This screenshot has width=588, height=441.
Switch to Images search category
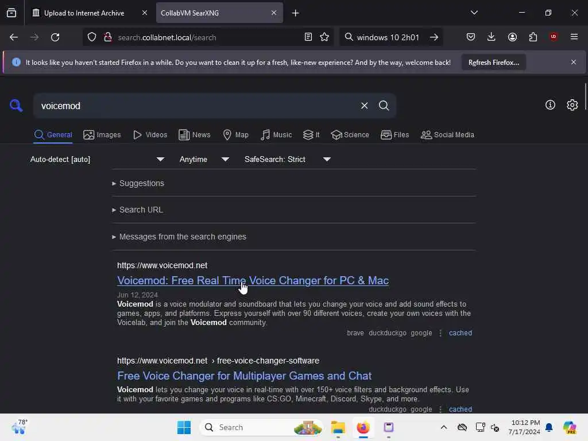tap(102, 134)
